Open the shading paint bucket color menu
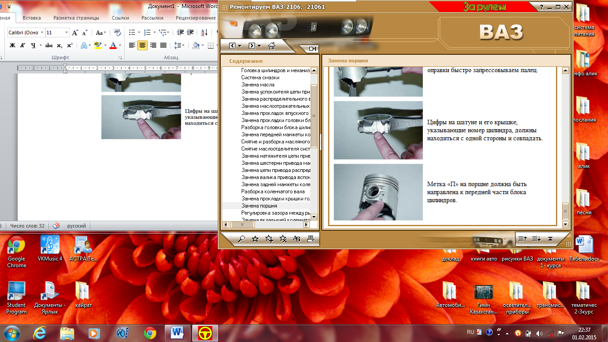This screenshot has height=342, width=608. point(203,45)
